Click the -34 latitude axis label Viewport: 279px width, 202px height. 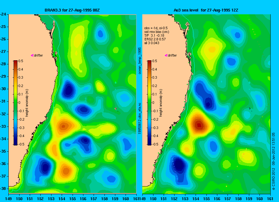tap(3, 139)
